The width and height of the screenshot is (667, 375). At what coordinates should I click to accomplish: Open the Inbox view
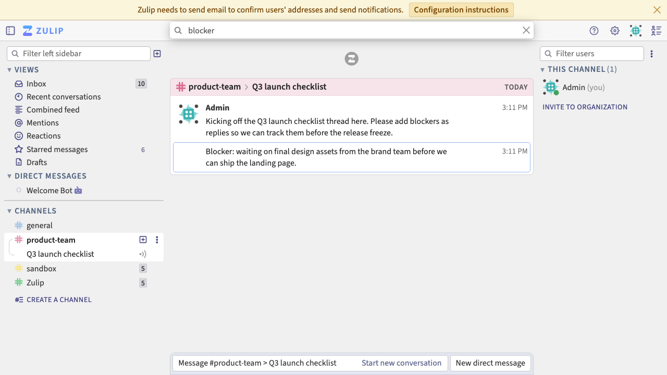[36, 84]
